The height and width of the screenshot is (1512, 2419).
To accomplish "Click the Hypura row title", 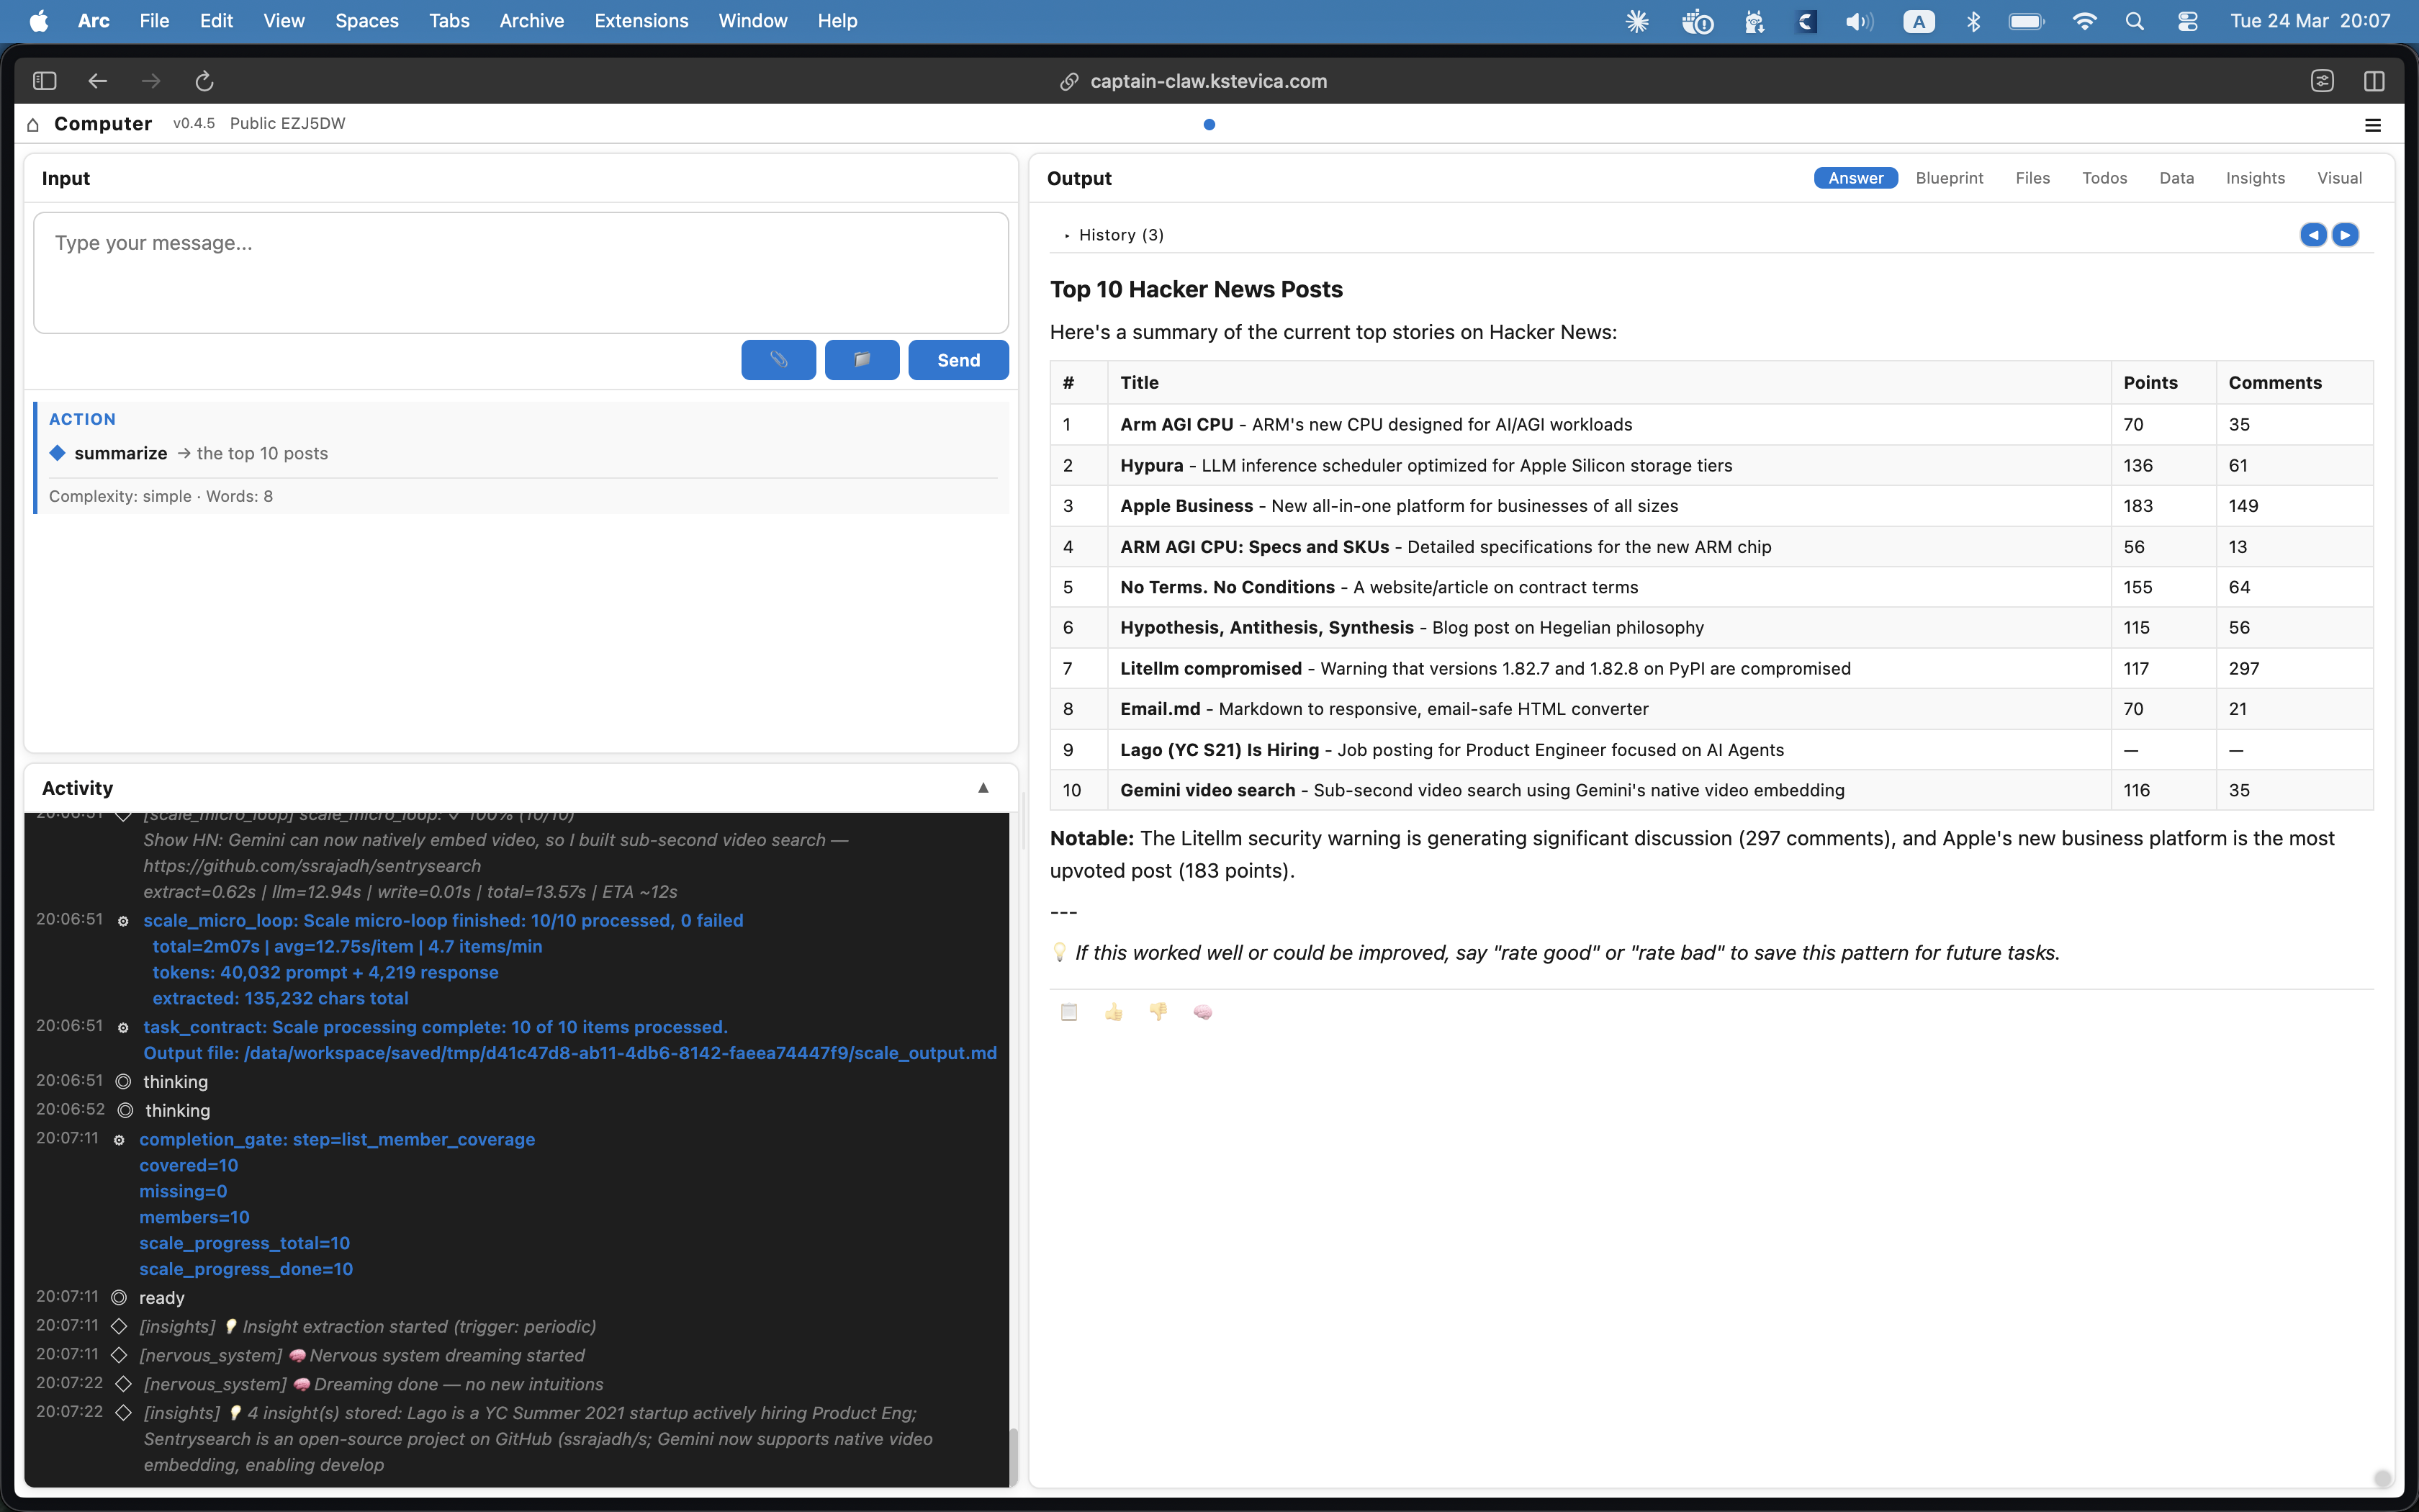I will point(1151,465).
